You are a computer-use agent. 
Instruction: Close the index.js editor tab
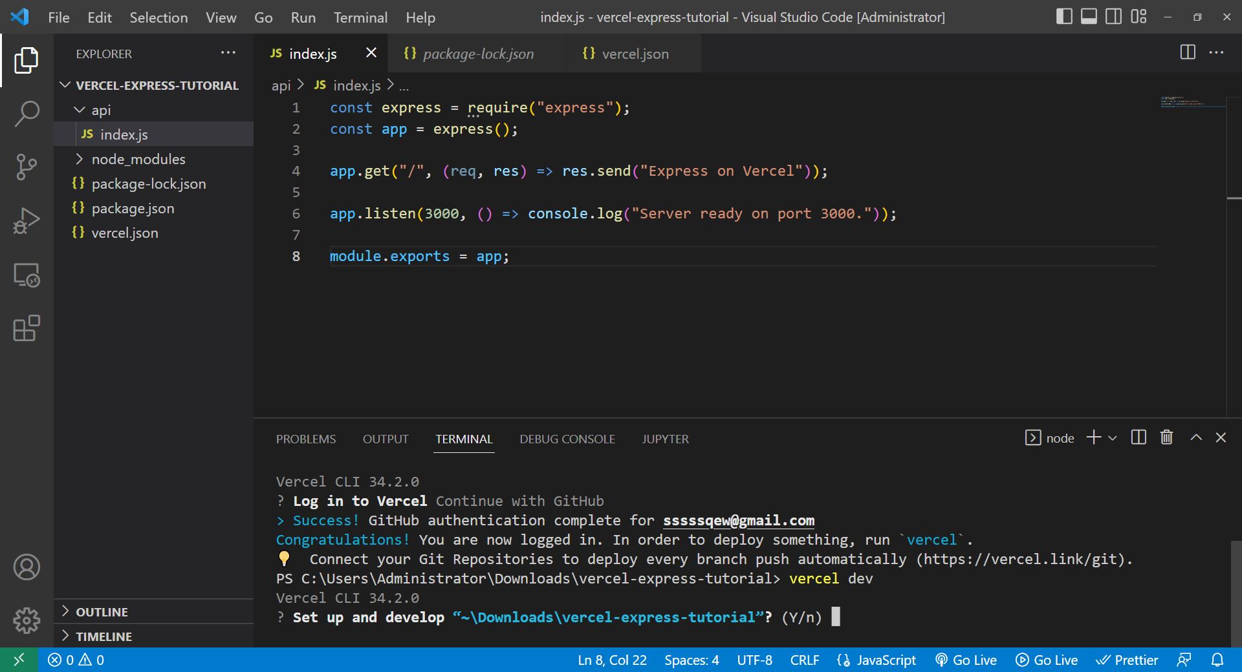[x=371, y=53]
